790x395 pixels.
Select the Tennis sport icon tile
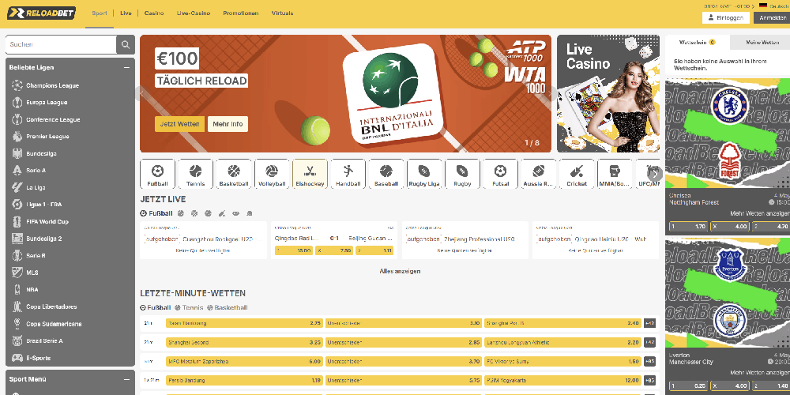click(195, 175)
